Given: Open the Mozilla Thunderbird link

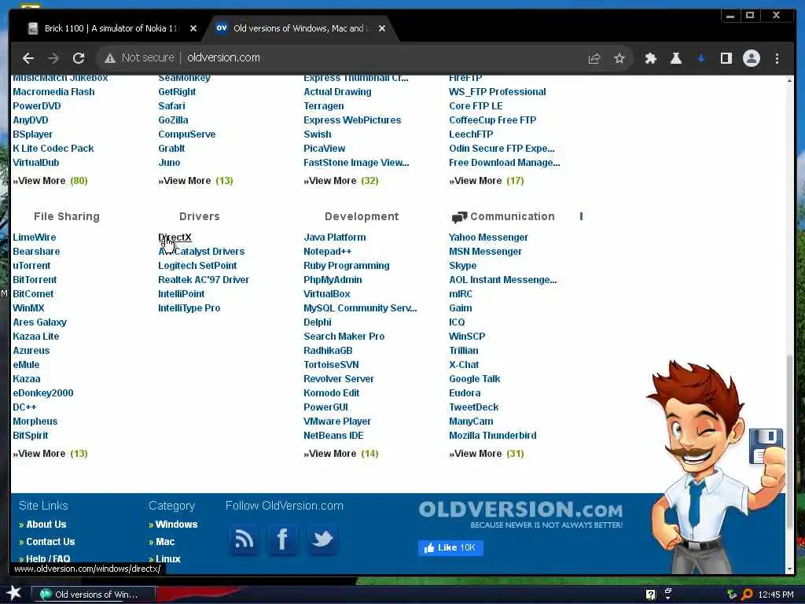Looking at the screenshot, I should coord(492,436).
